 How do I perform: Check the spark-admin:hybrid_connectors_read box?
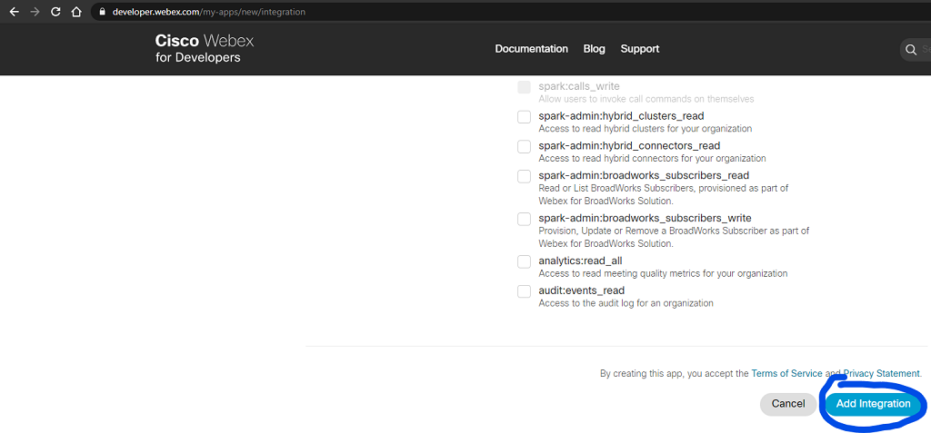point(524,146)
